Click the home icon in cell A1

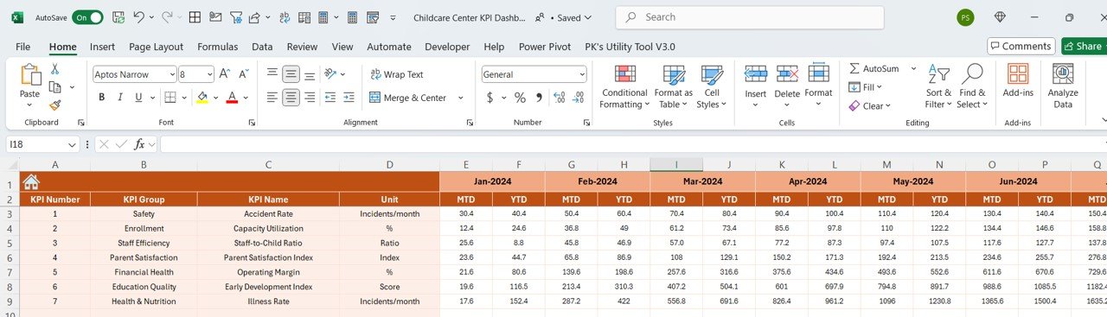[x=31, y=182]
